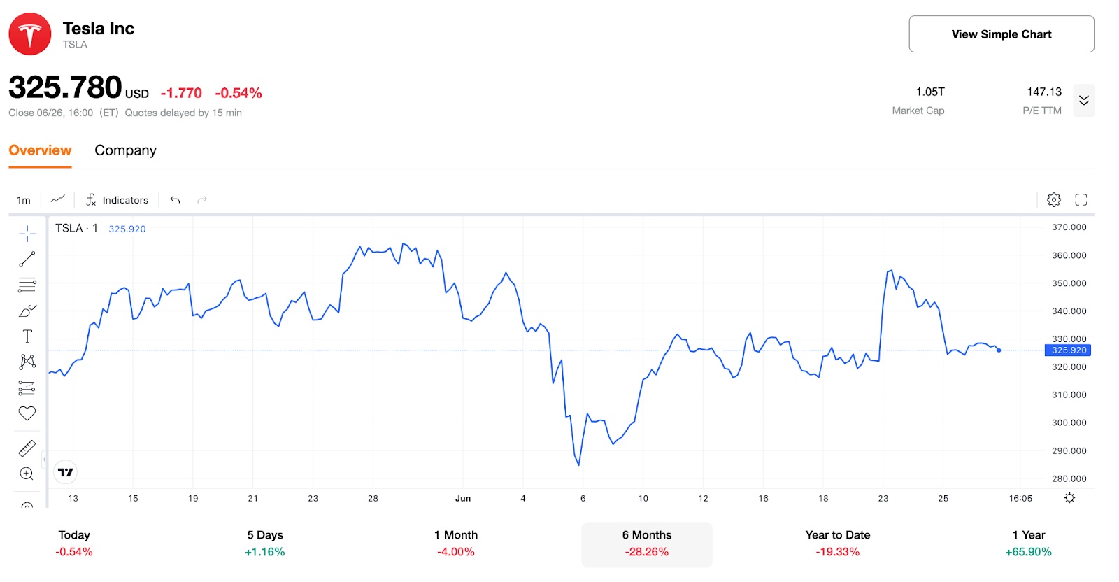Open chart settings gear
Viewport: 1119px width, 582px height.
[1053, 199]
